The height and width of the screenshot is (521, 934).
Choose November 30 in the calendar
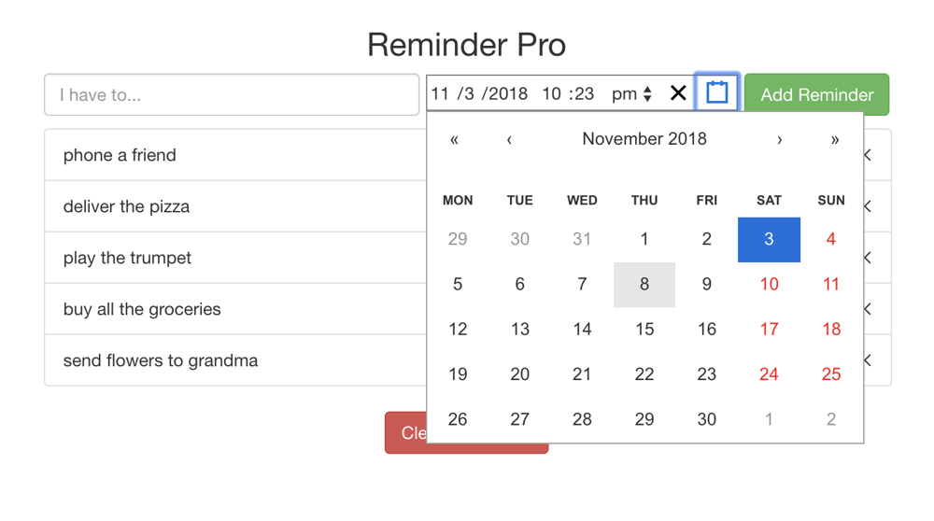coord(706,419)
